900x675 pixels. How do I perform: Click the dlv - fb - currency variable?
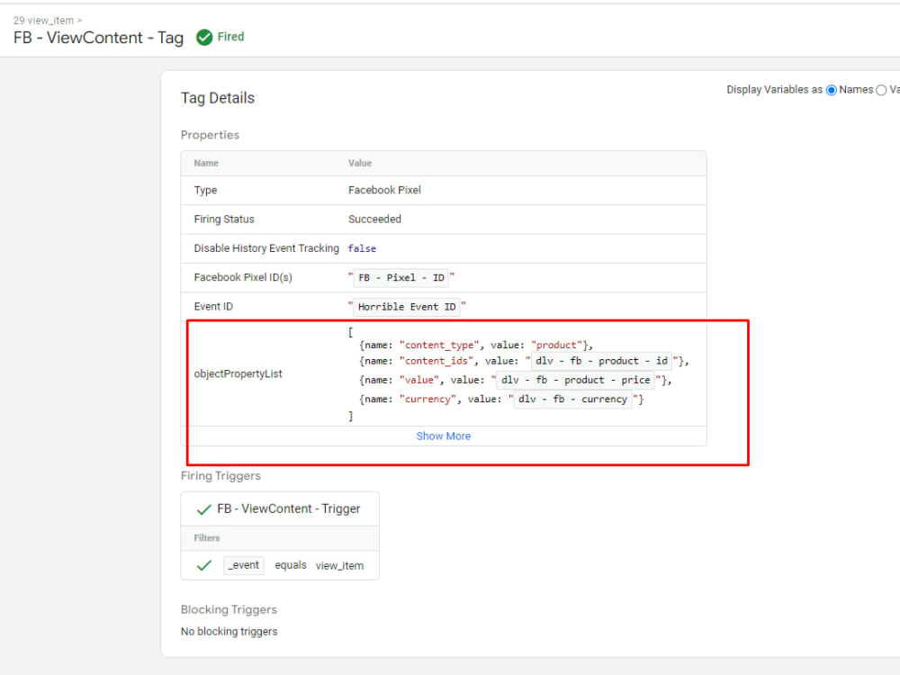point(572,399)
